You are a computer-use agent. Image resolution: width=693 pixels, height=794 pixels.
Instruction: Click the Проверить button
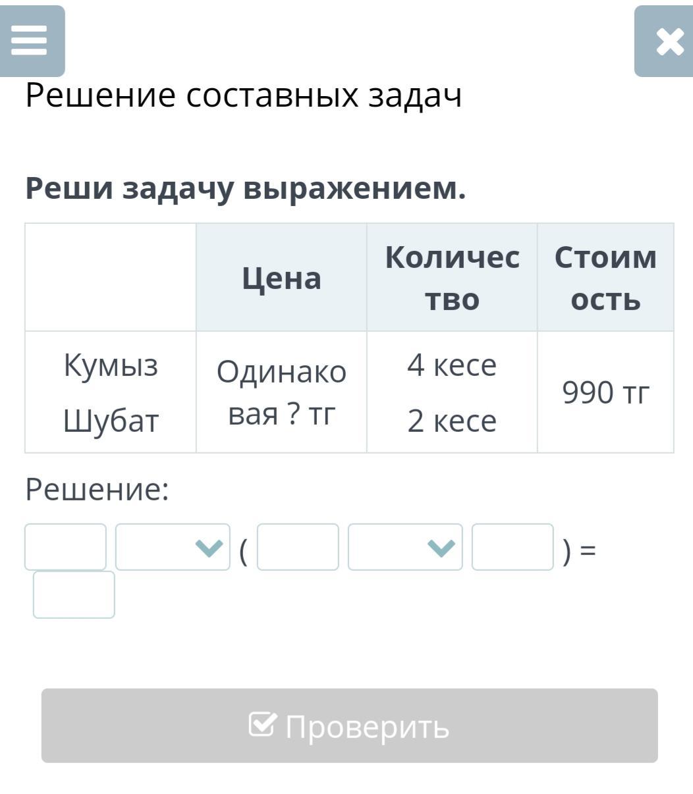point(349,726)
